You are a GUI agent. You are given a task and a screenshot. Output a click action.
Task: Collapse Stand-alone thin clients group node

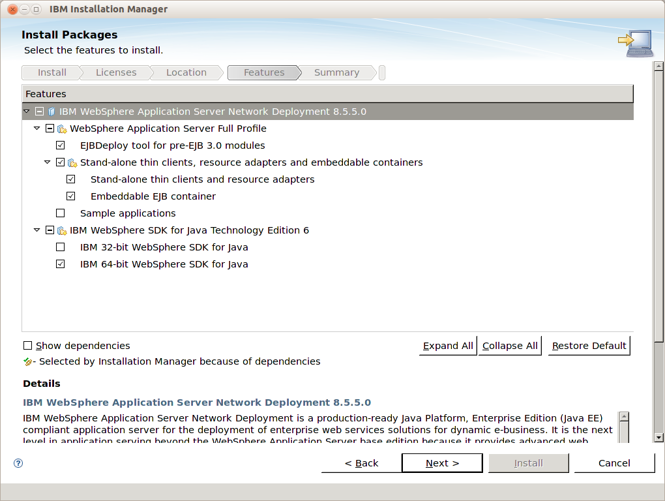click(x=48, y=162)
